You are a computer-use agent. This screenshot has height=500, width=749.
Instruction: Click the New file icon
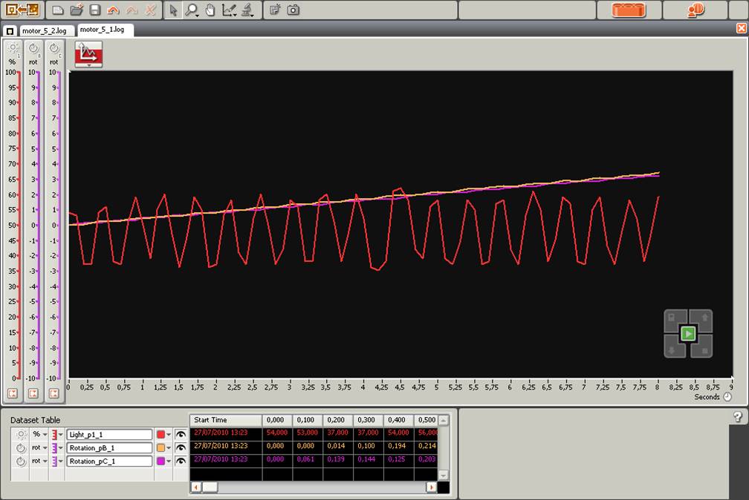point(58,10)
